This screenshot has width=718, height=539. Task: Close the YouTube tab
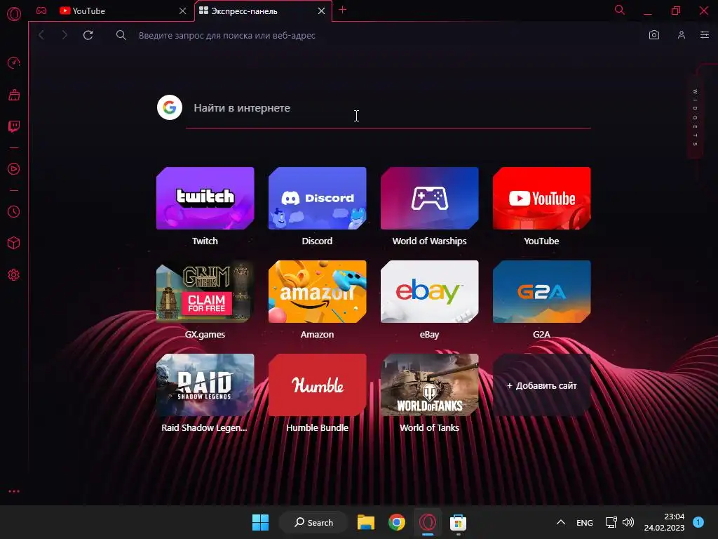pos(183,11)
